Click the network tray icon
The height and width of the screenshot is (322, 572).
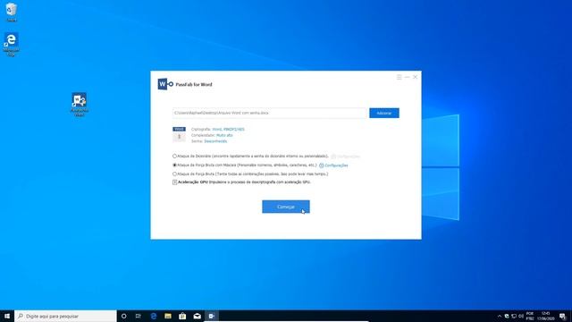tap(514, 316)
